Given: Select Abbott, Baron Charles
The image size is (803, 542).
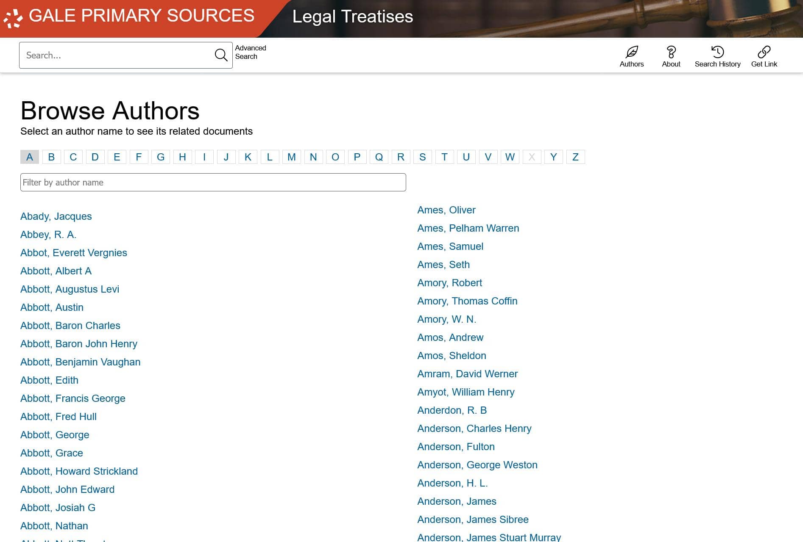Looking at the screenshot, I should pyautogui.click(x=70, y=326).
